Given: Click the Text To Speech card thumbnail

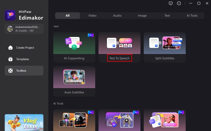Looking at the screenshot, I should click(x=119, y=43).
